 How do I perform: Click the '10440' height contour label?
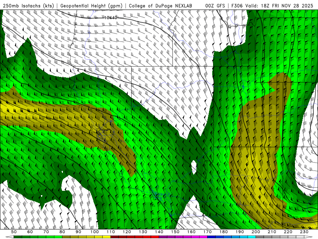coord(111,18)
